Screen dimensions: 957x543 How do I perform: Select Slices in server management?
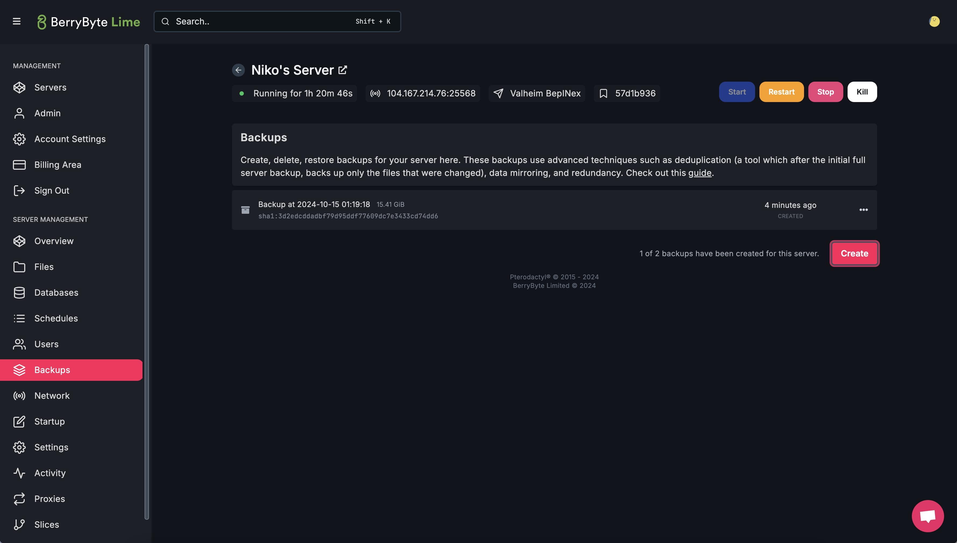click(47, 524)
